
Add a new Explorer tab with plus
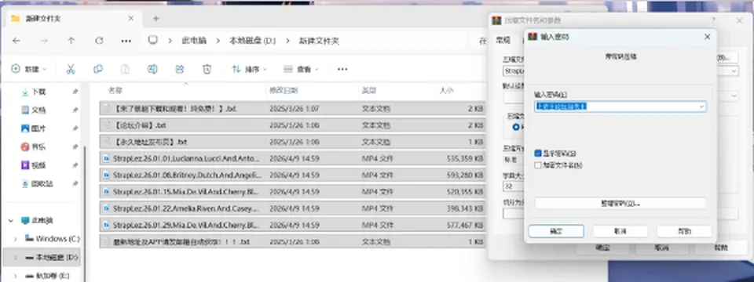(156, 19)
